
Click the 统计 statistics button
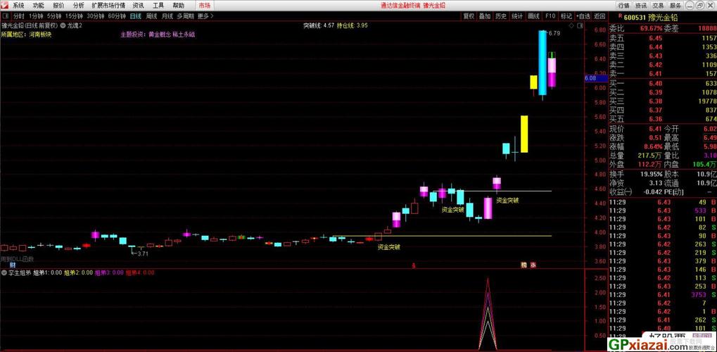(517, 16)
